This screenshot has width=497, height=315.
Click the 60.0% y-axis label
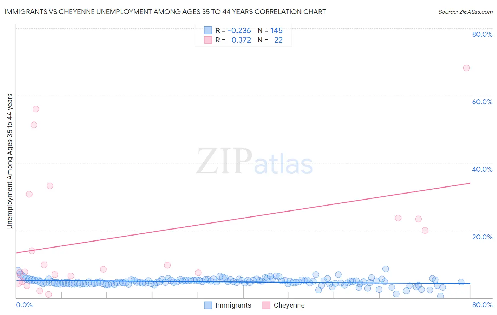click(482, 102)
